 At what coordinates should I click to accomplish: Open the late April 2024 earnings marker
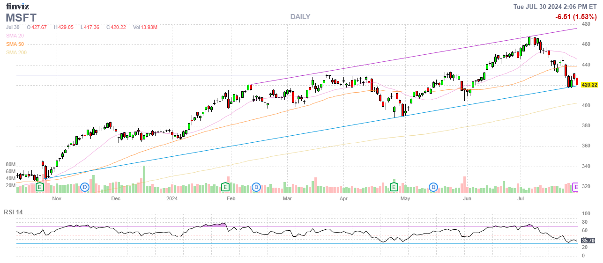[394, 187]
